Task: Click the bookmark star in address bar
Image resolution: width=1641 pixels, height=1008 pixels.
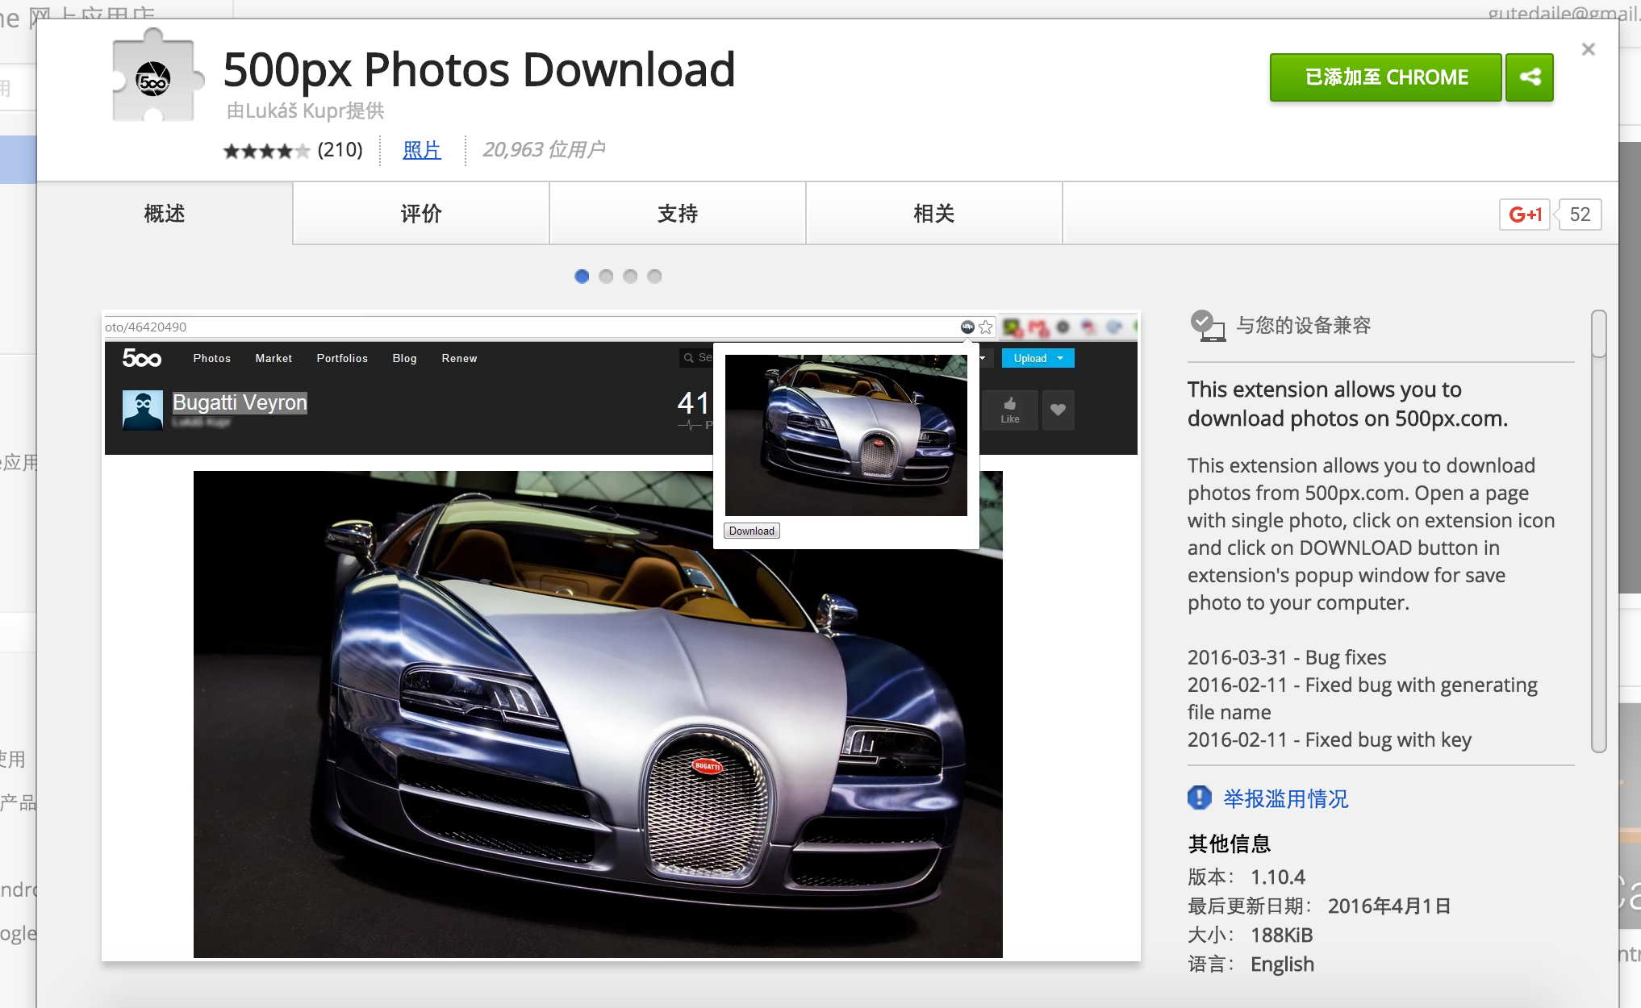Action: coord(985,327)
